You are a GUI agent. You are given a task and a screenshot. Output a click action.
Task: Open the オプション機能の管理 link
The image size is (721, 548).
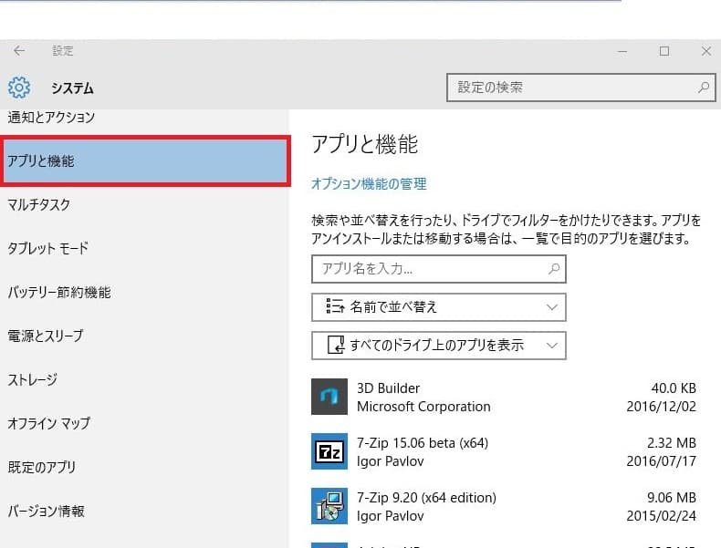pos(369,184)
